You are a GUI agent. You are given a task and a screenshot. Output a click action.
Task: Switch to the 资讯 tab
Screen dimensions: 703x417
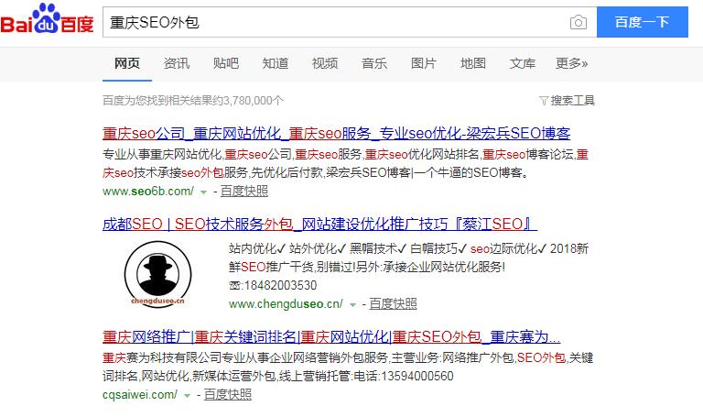[x=176, y=63]
